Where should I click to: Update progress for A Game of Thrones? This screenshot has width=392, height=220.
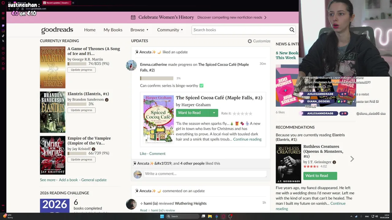point(81,70)
